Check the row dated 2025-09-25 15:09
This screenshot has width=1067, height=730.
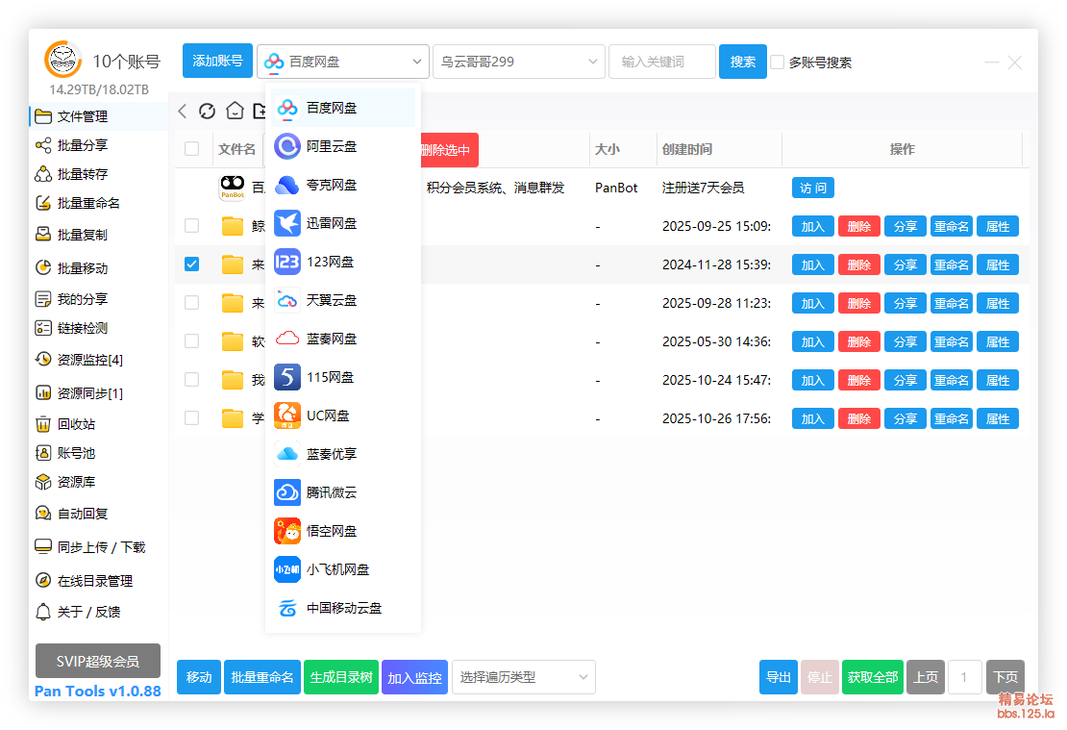[x=192, y=226]
